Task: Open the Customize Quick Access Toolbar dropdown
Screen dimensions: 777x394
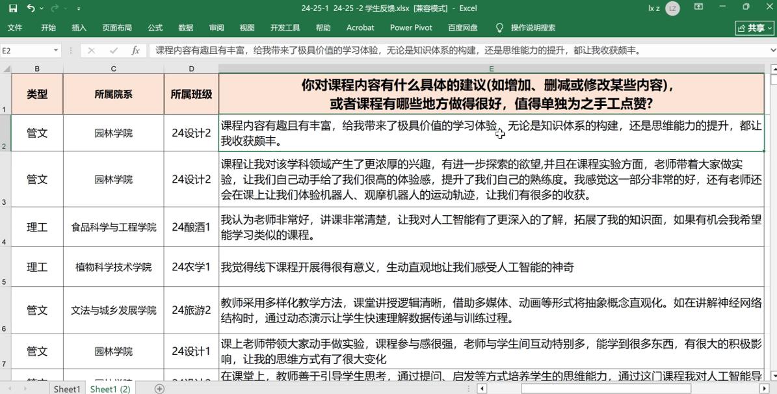Action: 79,8
